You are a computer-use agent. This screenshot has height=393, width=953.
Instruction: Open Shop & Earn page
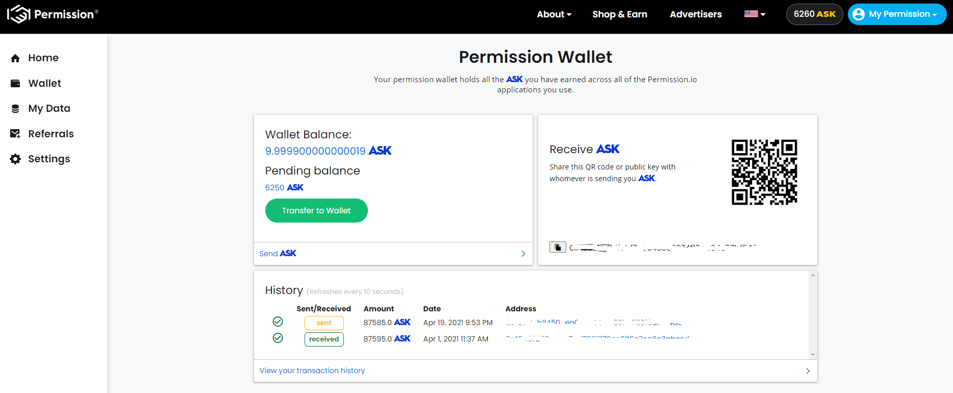[620, 14]
